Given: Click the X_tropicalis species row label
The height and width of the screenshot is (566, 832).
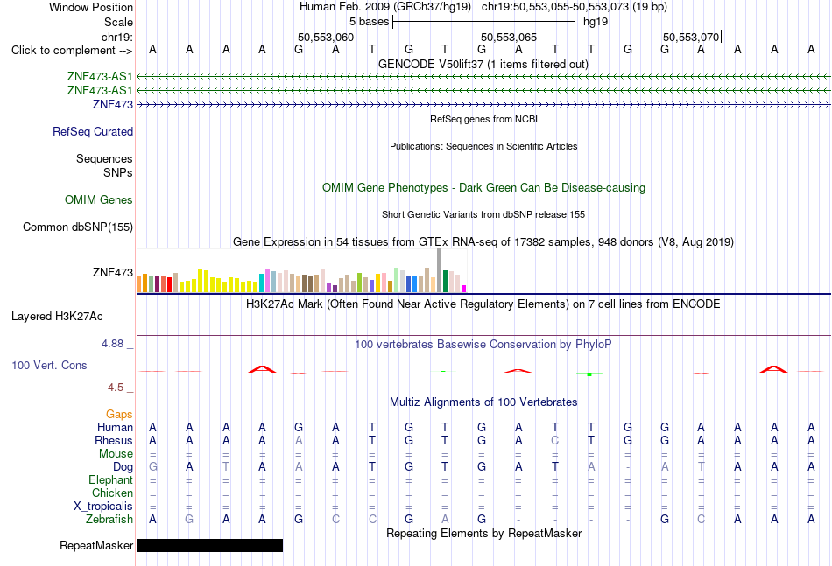Looking at the screenshot, I should click(103, 507).
